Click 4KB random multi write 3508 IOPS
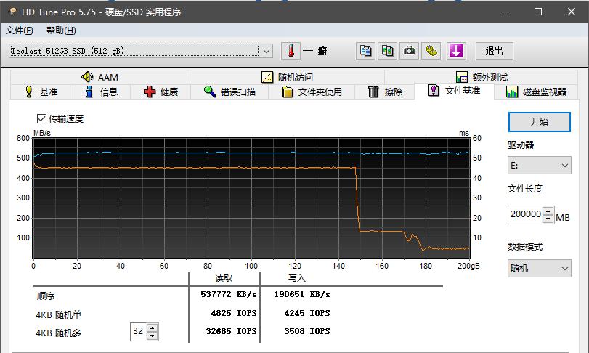The height and width of the screenshot is (353, 589). (307, 332)
